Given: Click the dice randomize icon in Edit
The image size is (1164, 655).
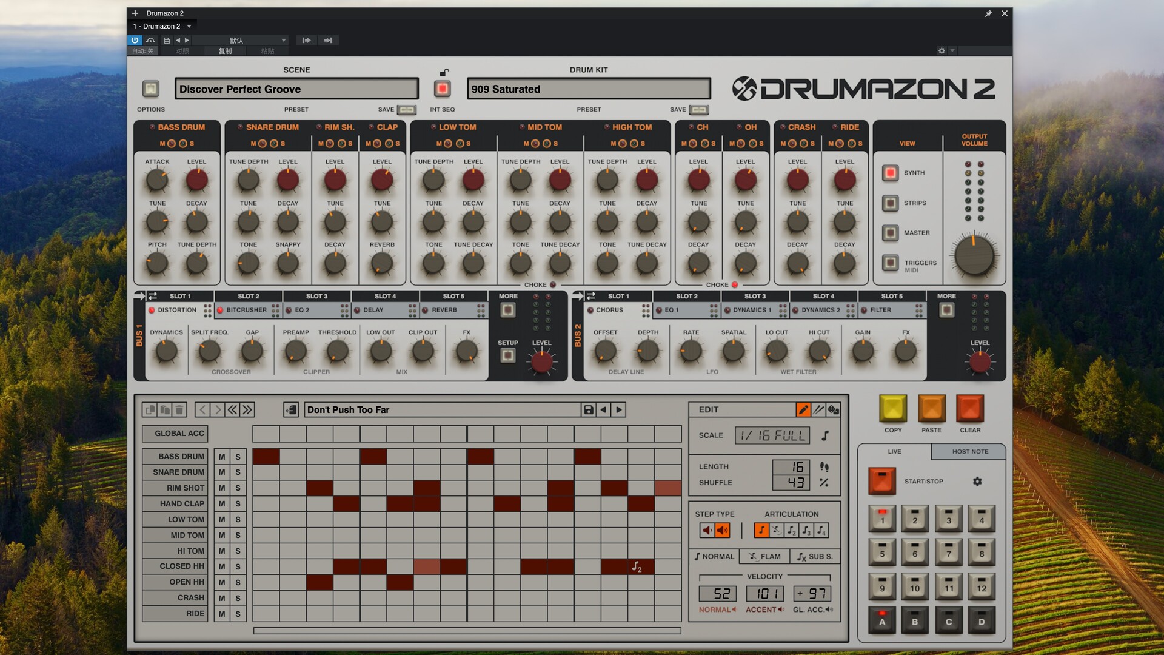Looking at the screenshot, I should [834, 410].
